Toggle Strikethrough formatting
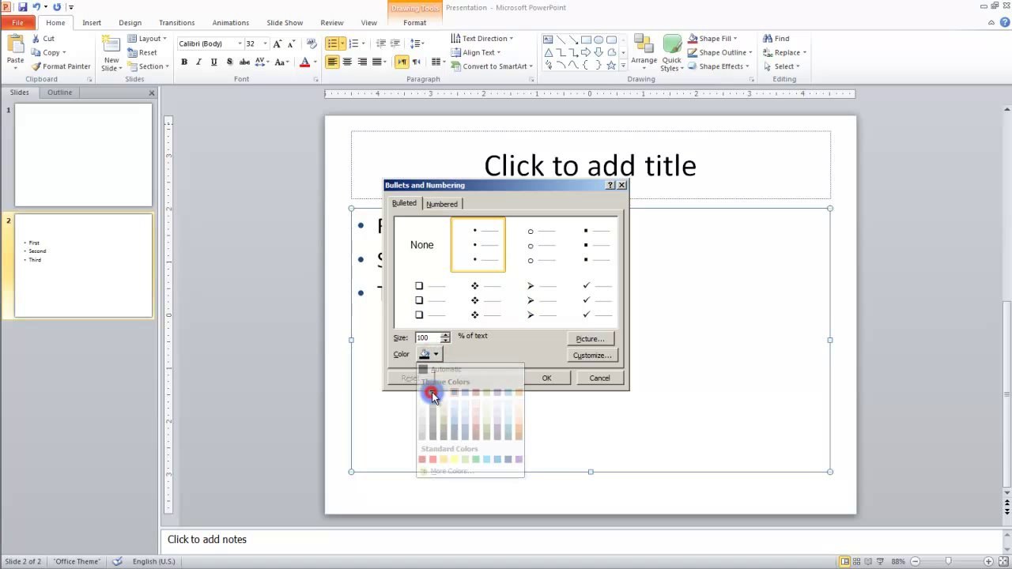 click(x=244, y=62)
